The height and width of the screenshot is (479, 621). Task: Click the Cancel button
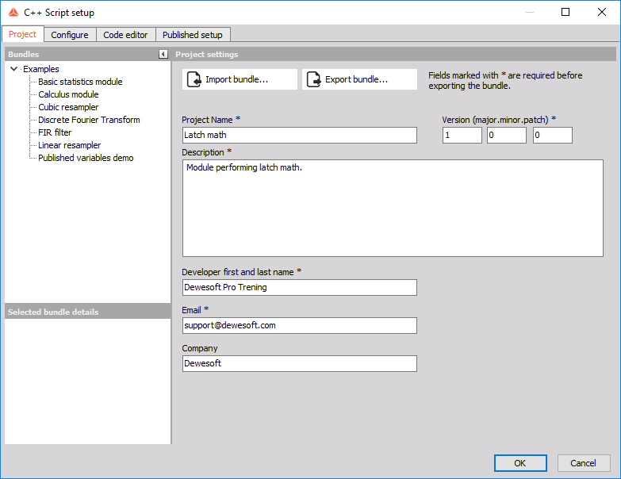click(584, 463)
